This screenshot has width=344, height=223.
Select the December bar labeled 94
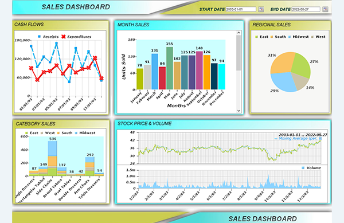pyautogui.click(x=221, y=77)
